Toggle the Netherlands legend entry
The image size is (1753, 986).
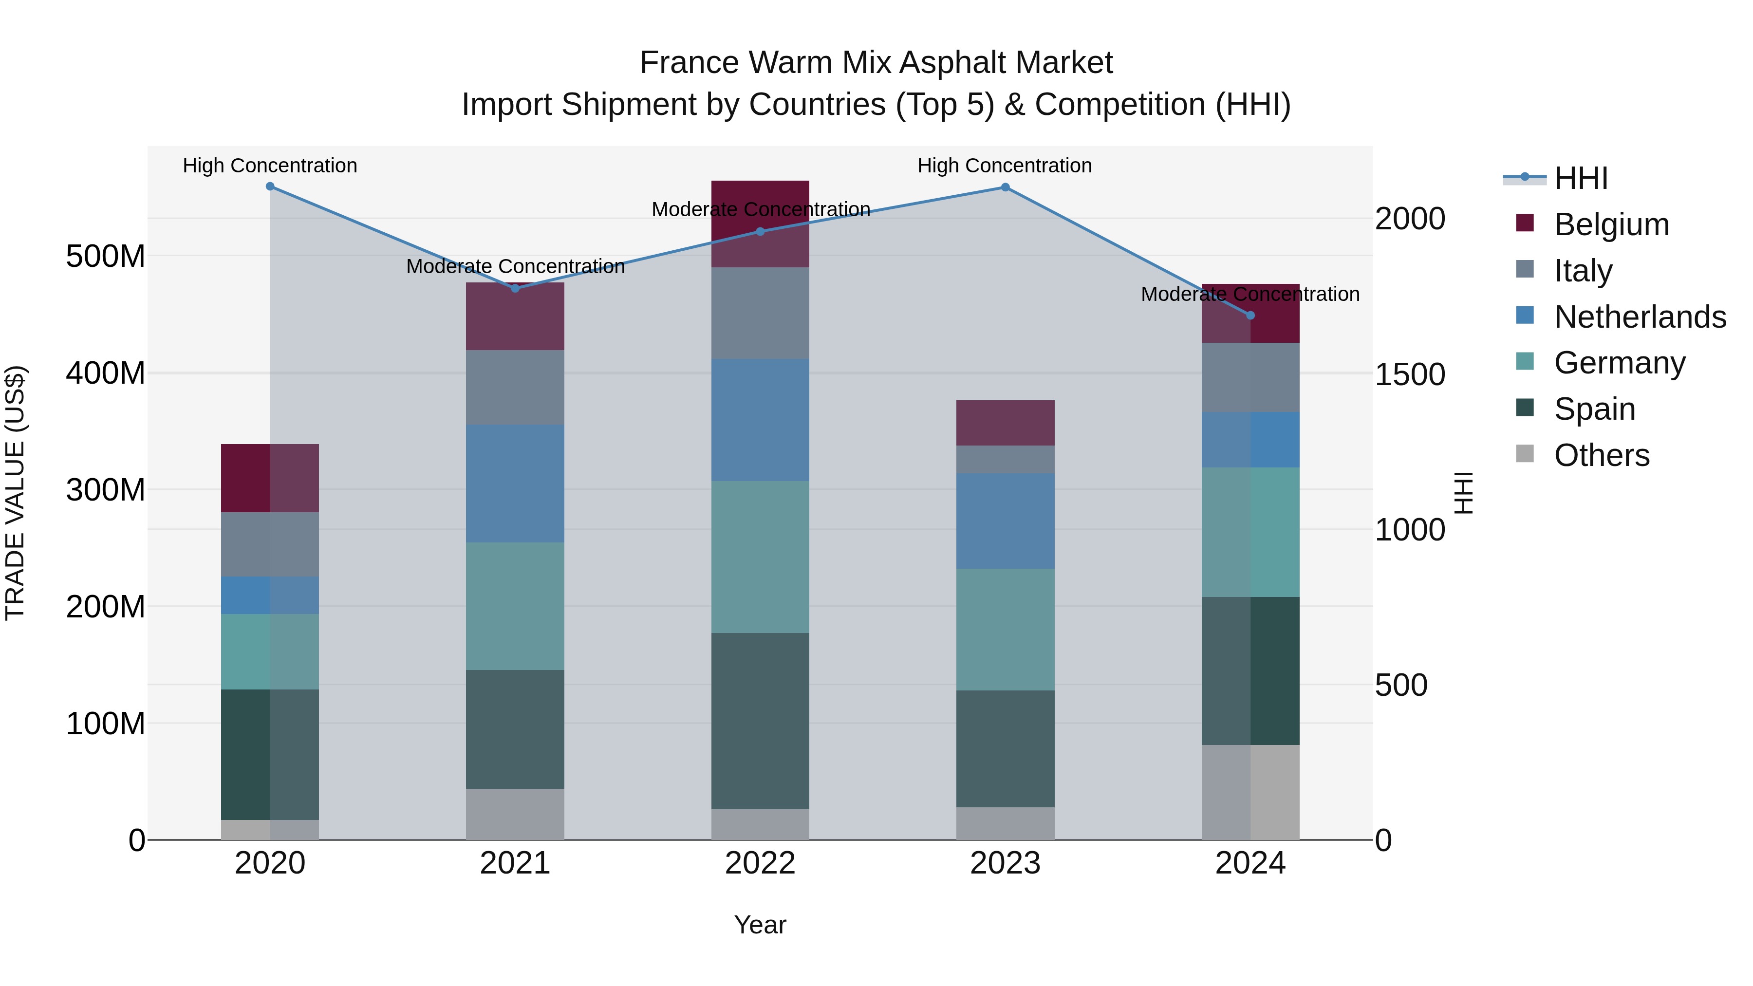pyautogui.click(x=1621, y=316)
